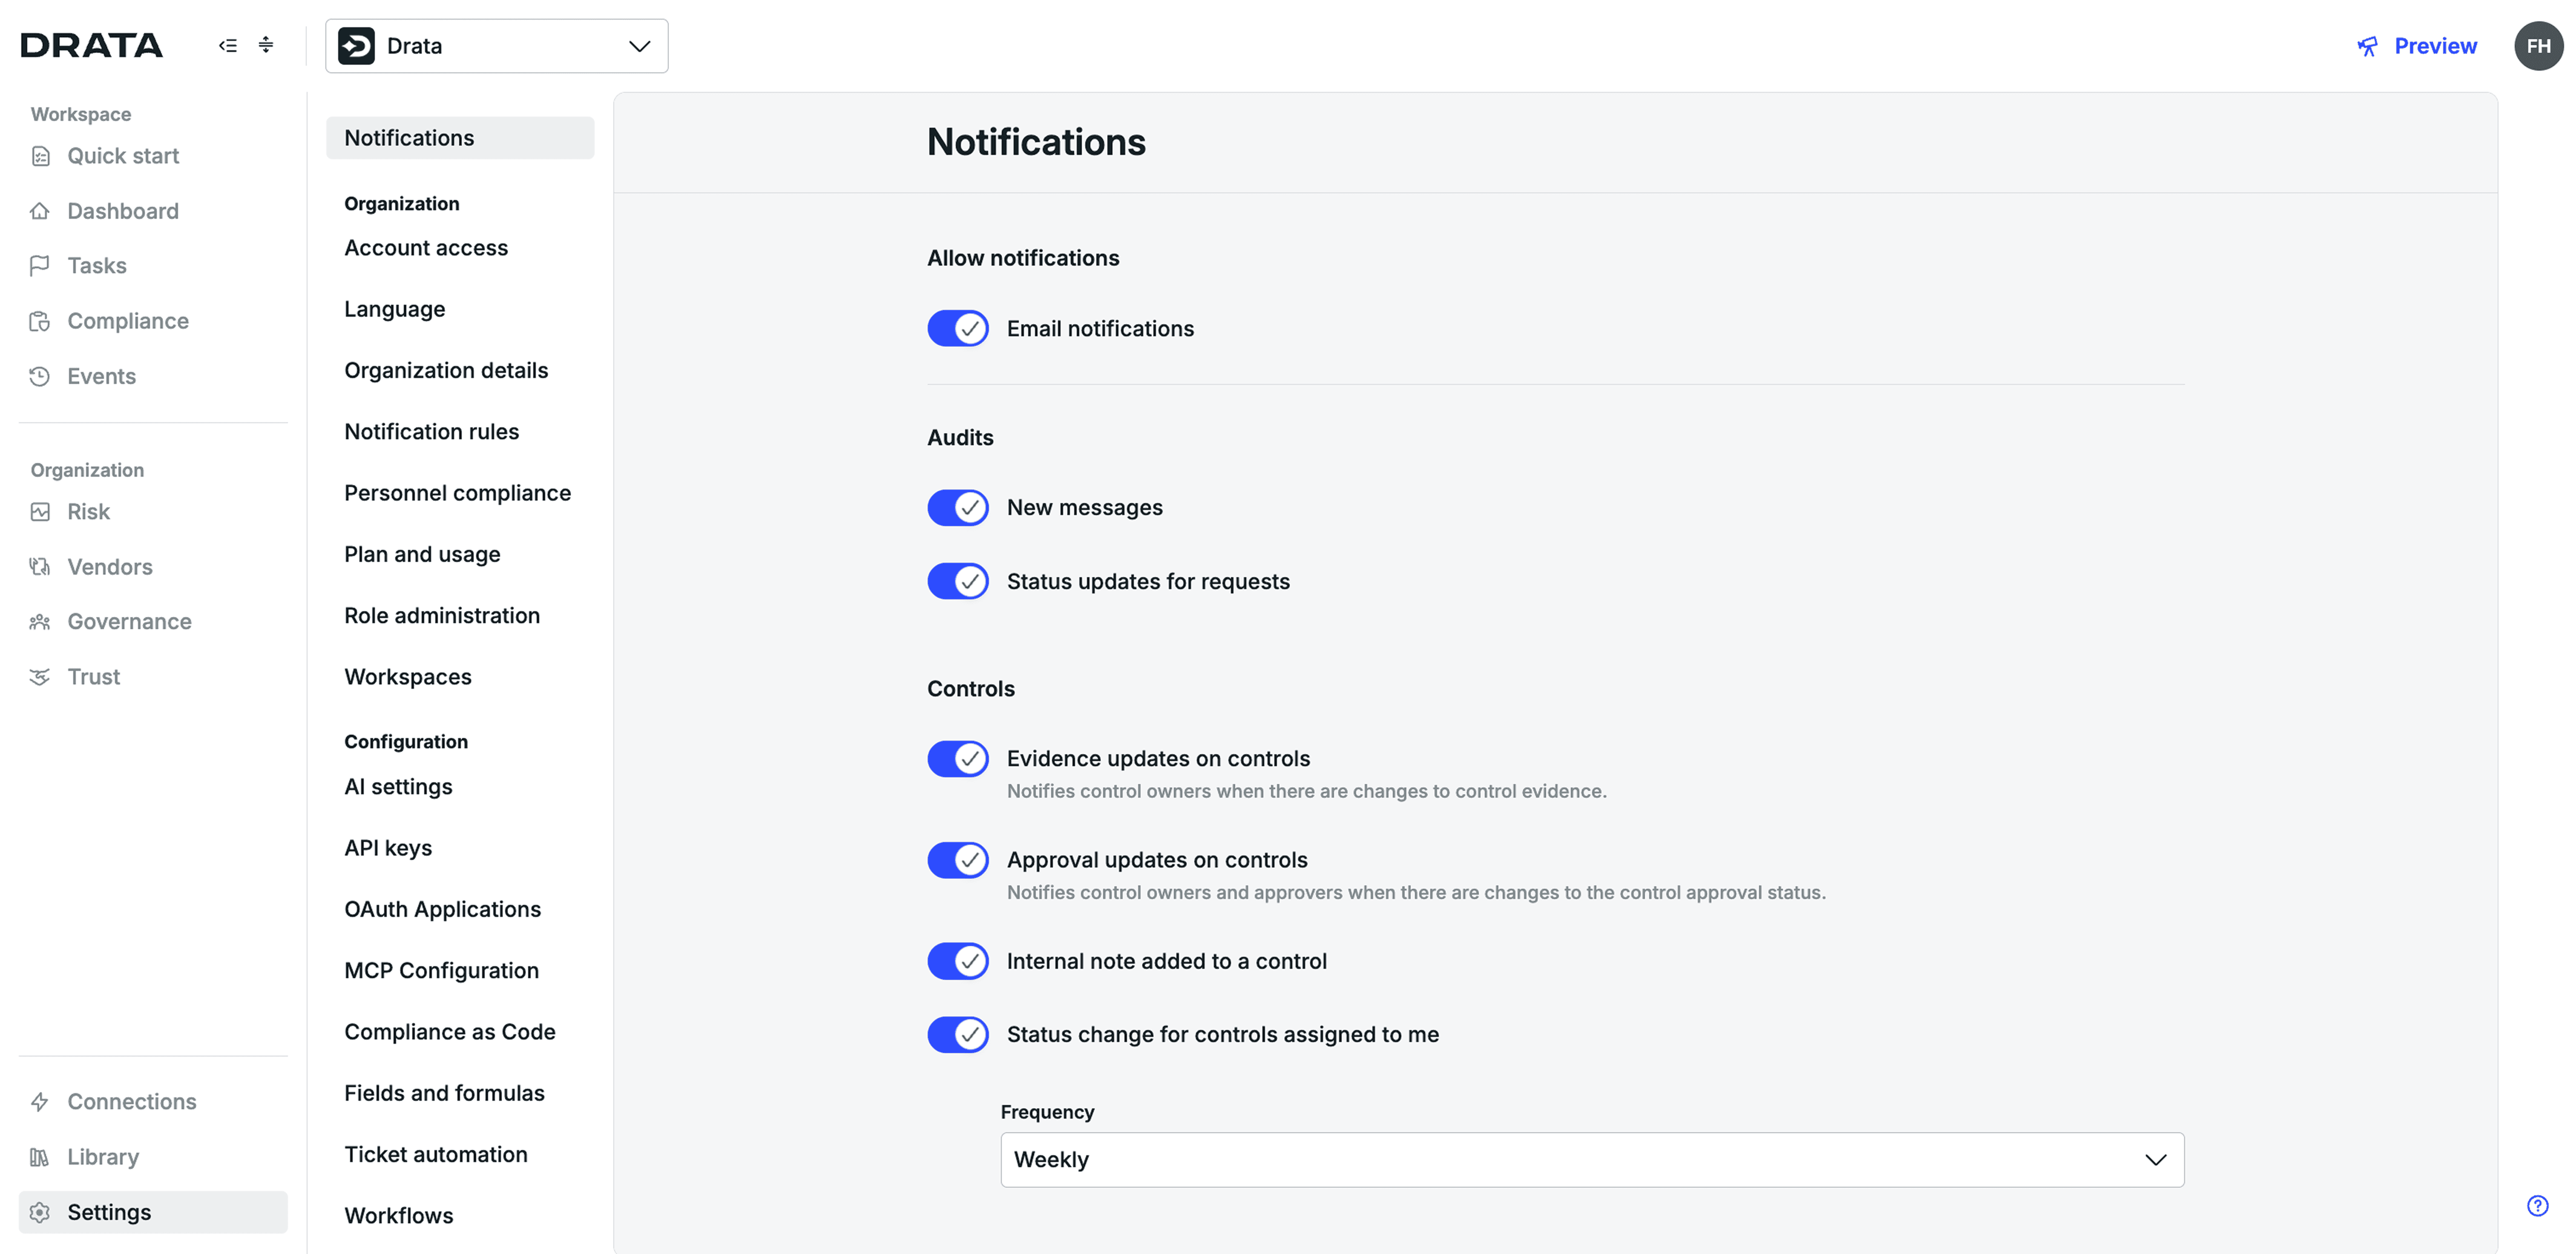Click the Tasks flag icon
This screenshot has width=2576, height=1254.
coord(40,266)
